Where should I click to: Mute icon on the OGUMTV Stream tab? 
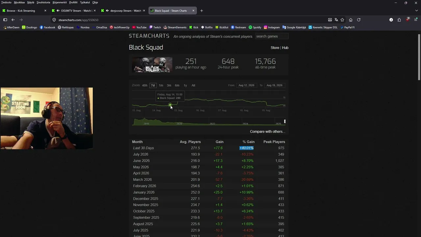point(58,11)
